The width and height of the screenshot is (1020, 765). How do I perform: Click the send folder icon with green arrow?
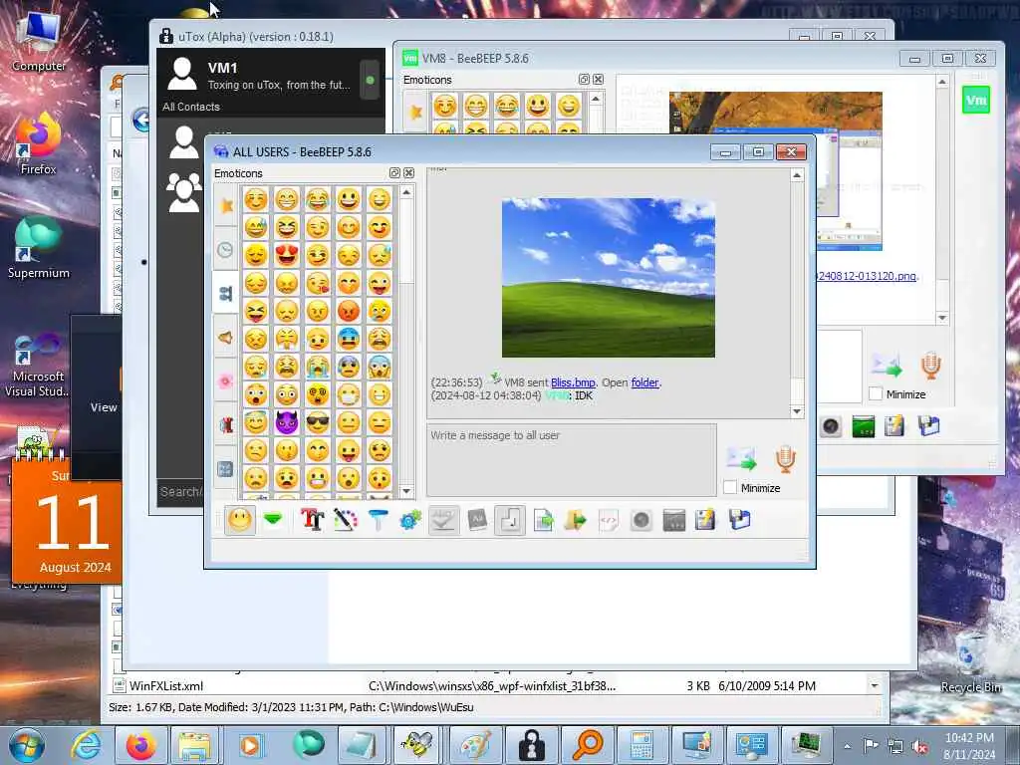coord(576,520)
